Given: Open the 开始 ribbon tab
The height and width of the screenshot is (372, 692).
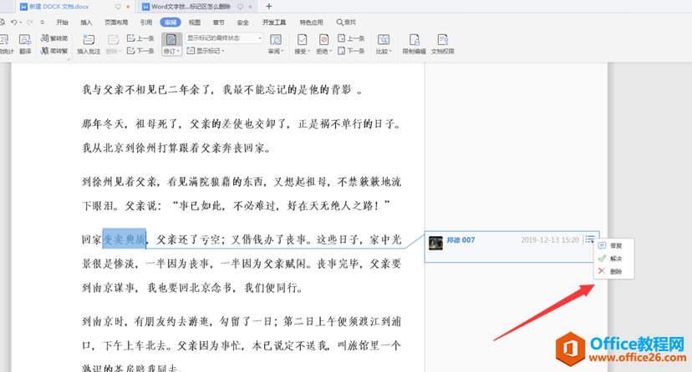Looking at the screenshot, I should [62, 23].
